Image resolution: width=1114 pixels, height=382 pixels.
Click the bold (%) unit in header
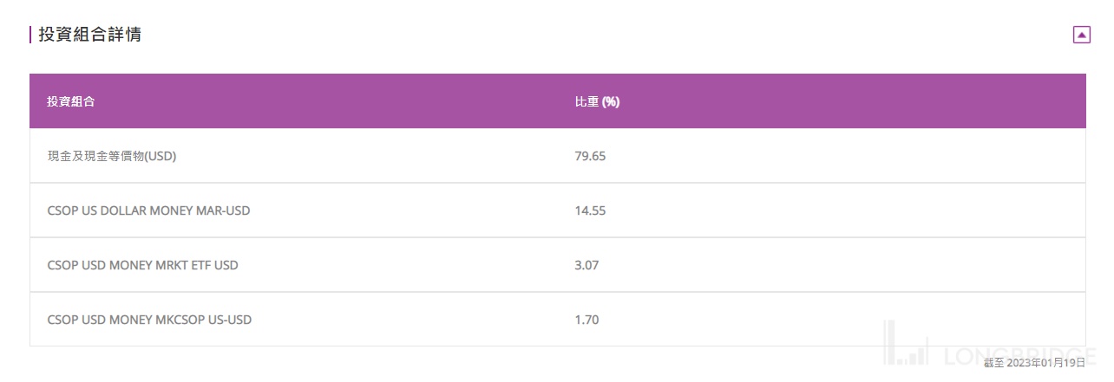(x=611, y=101)
